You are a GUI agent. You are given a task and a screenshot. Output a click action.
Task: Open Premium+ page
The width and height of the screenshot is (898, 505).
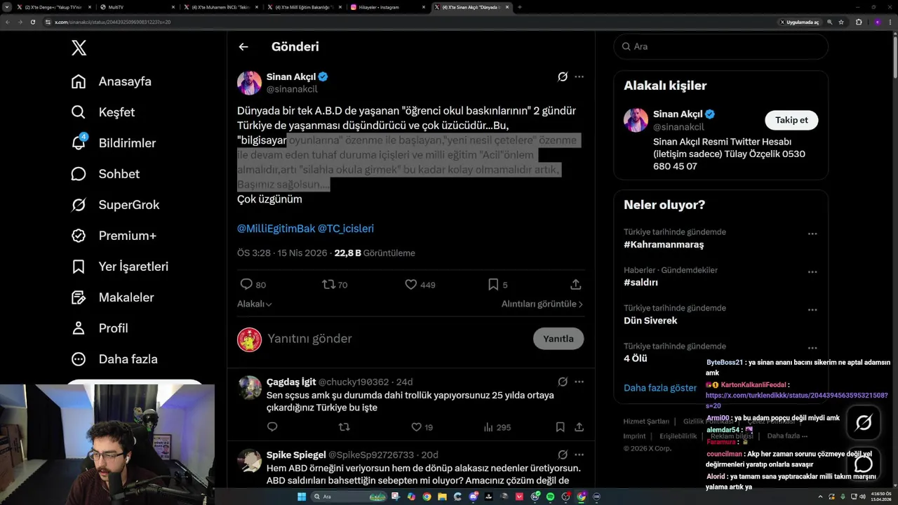pos(114,236)
